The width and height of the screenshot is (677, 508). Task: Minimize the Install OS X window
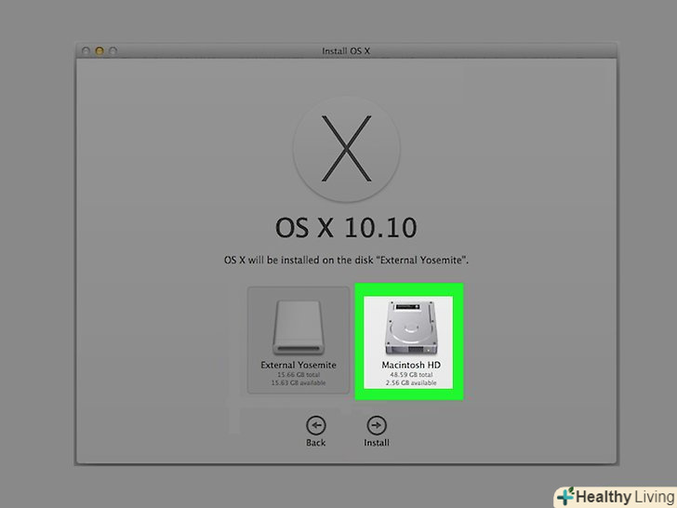point(100,51)
